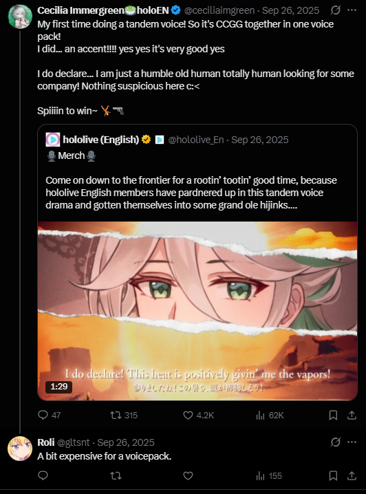Visit Roli's profile via the @gltsnt handle
This screenshot has height=494, width=366.
click(74, 442)
